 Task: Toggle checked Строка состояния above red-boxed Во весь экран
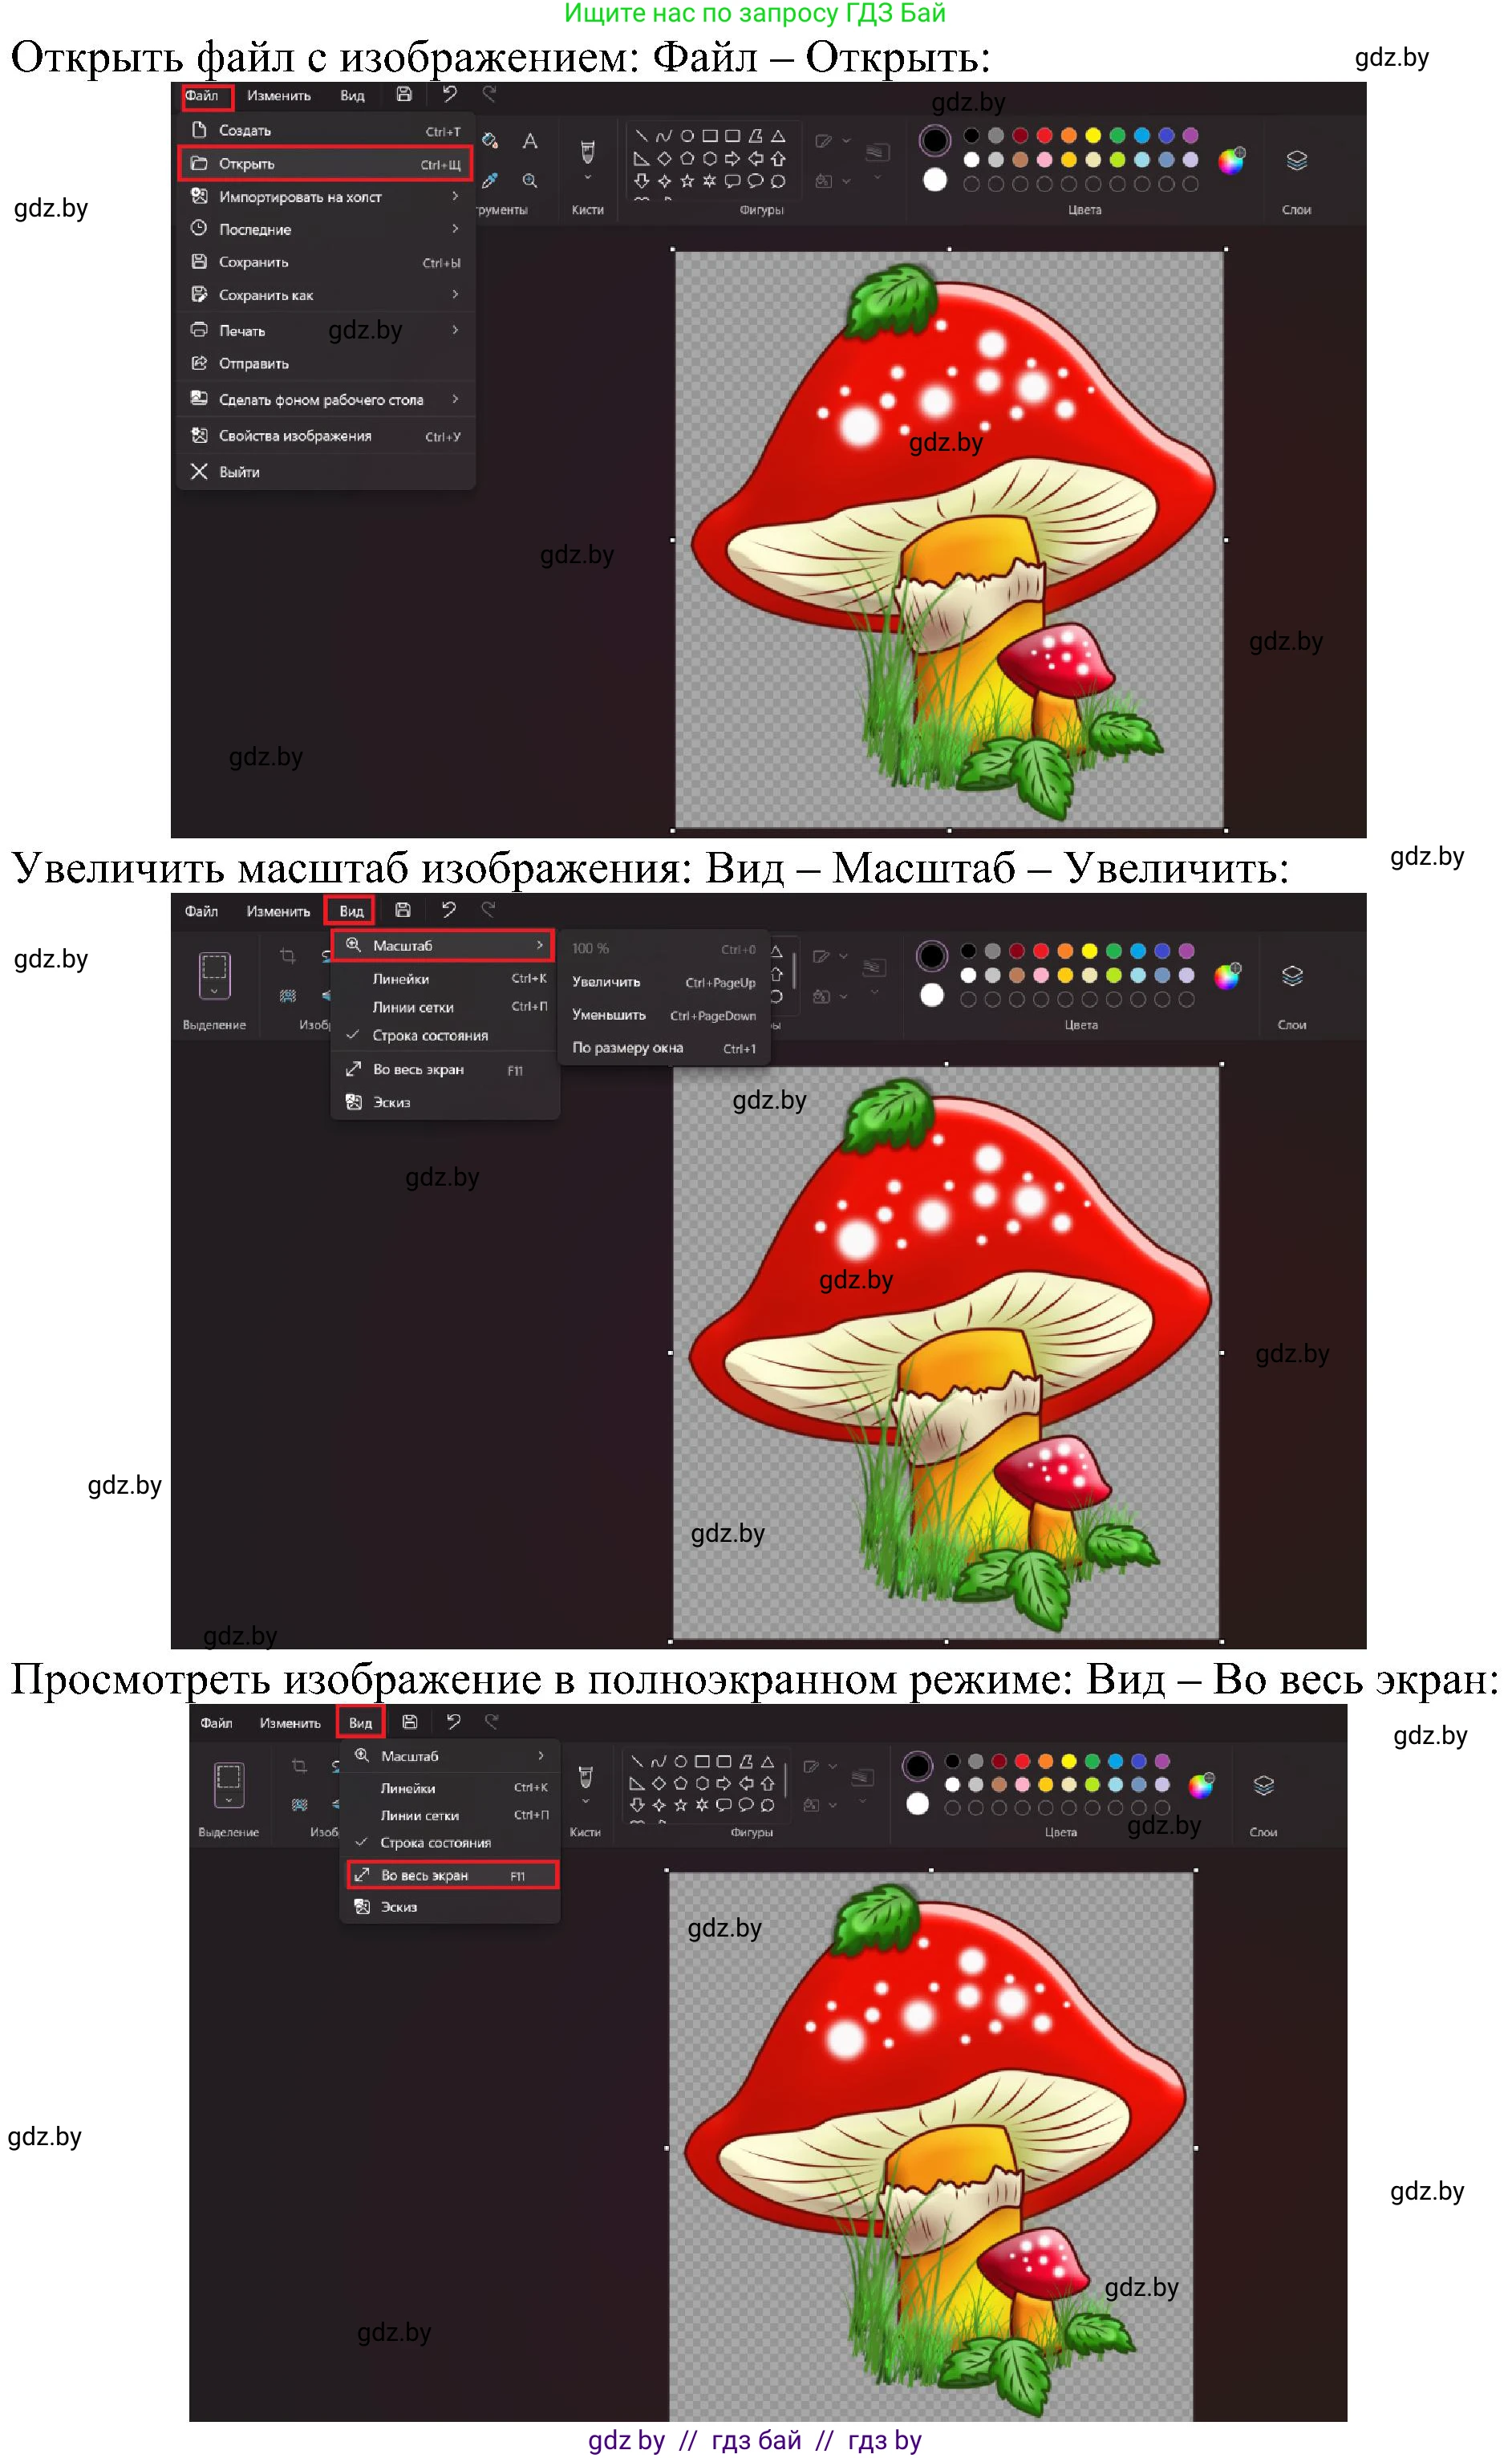435,1842
